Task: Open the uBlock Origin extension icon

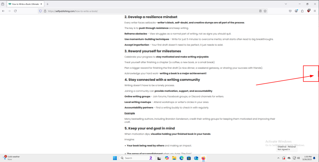Action: pos(309,11)
